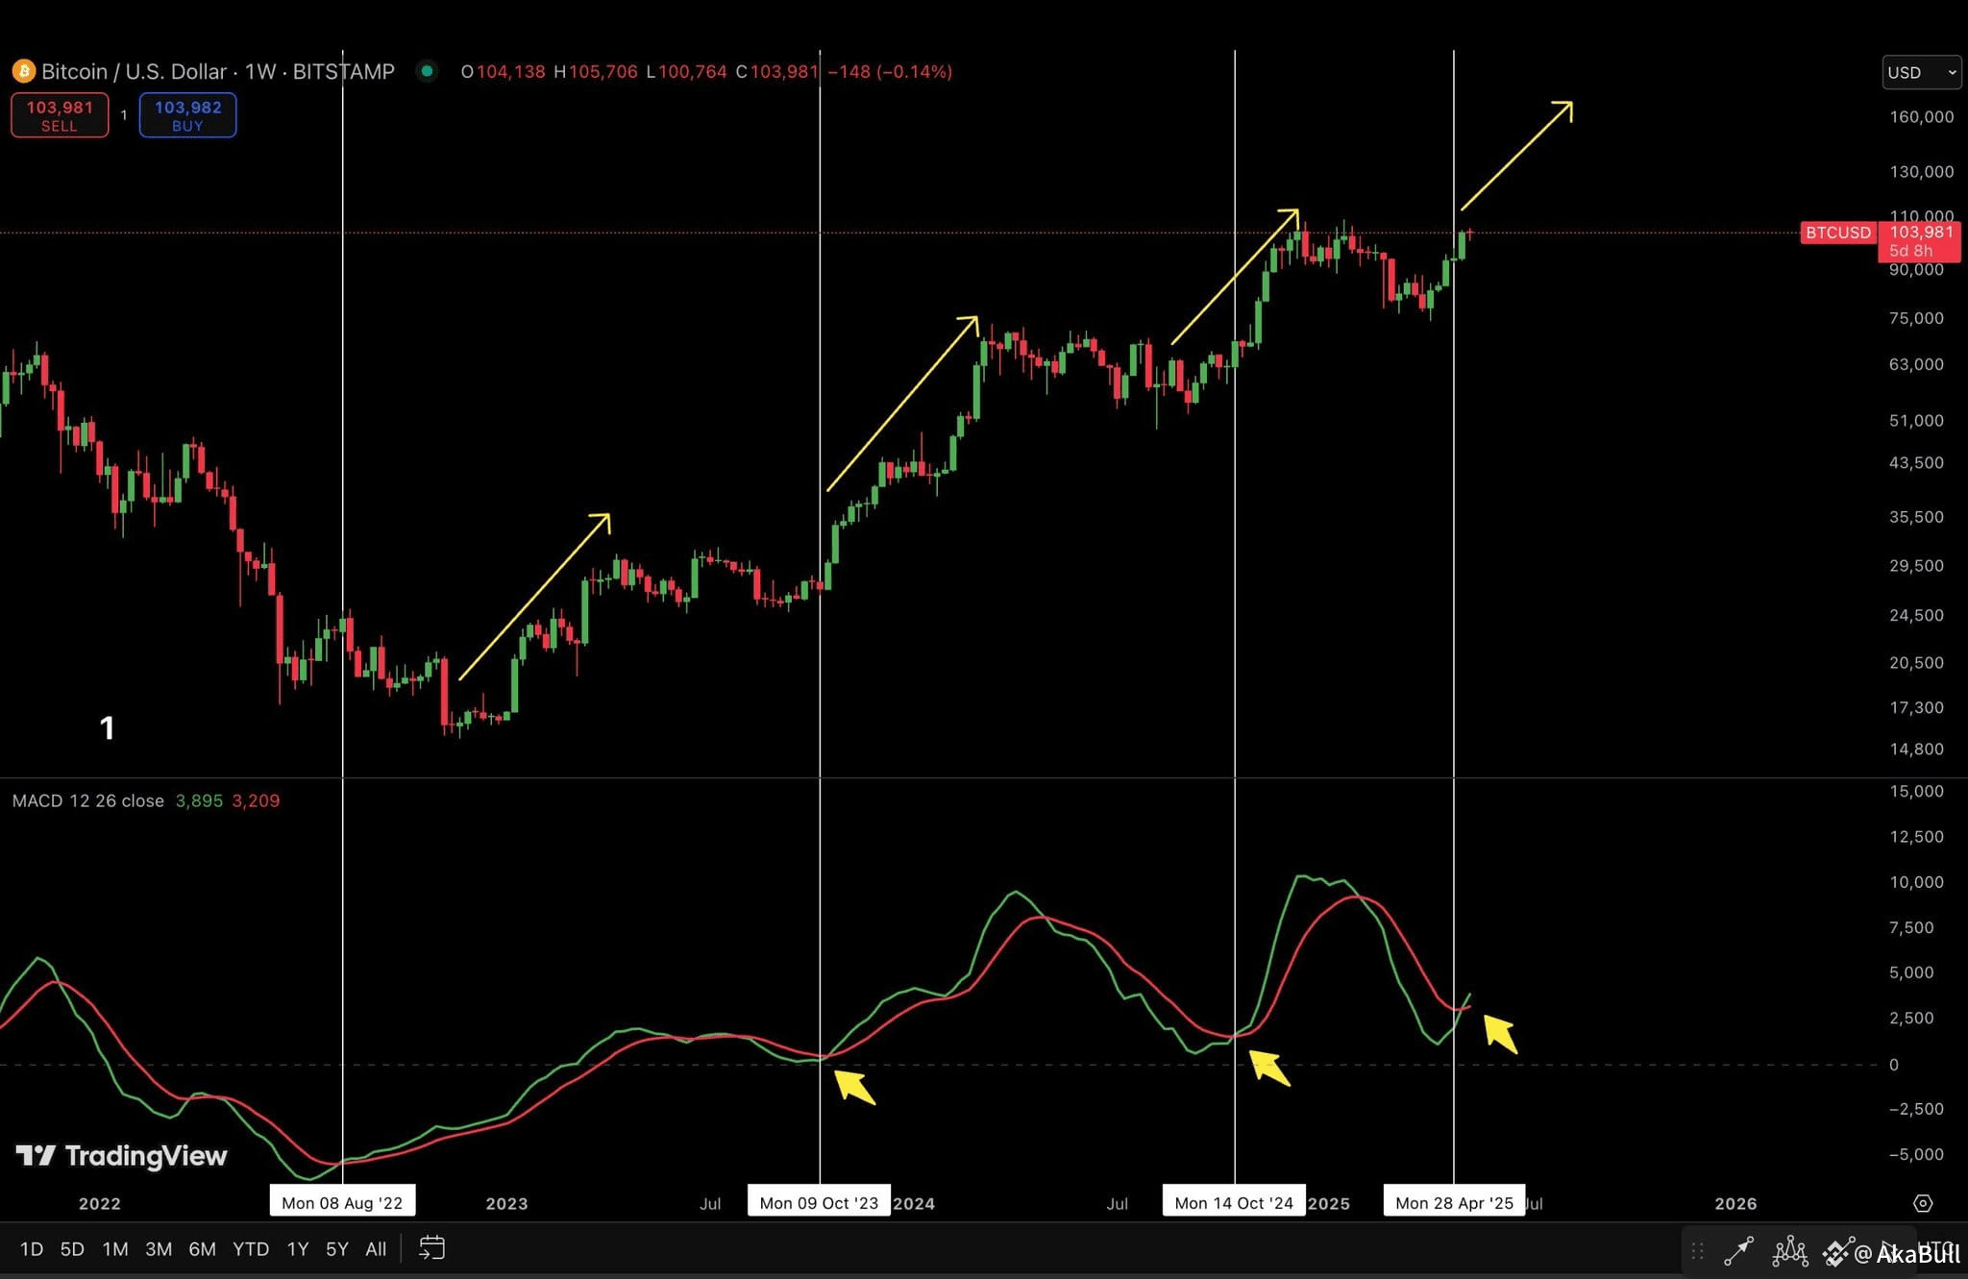This screenshot has height=1279, width=1968.
Task: Open BTCUSD symbol label on price scale
Action: tap(1837, 233)
